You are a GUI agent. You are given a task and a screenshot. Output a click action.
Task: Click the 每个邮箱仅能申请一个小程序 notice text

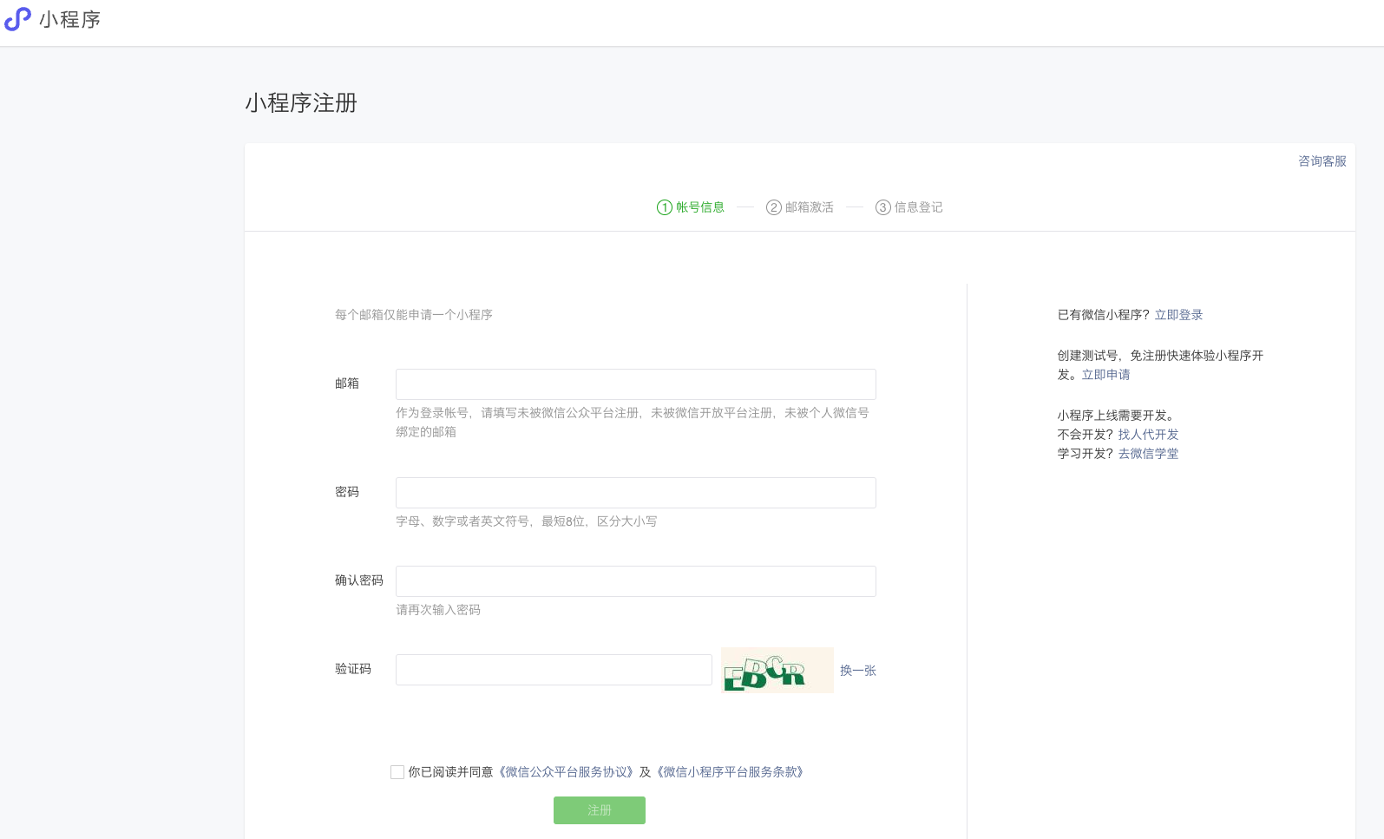[x=414, y=315]
